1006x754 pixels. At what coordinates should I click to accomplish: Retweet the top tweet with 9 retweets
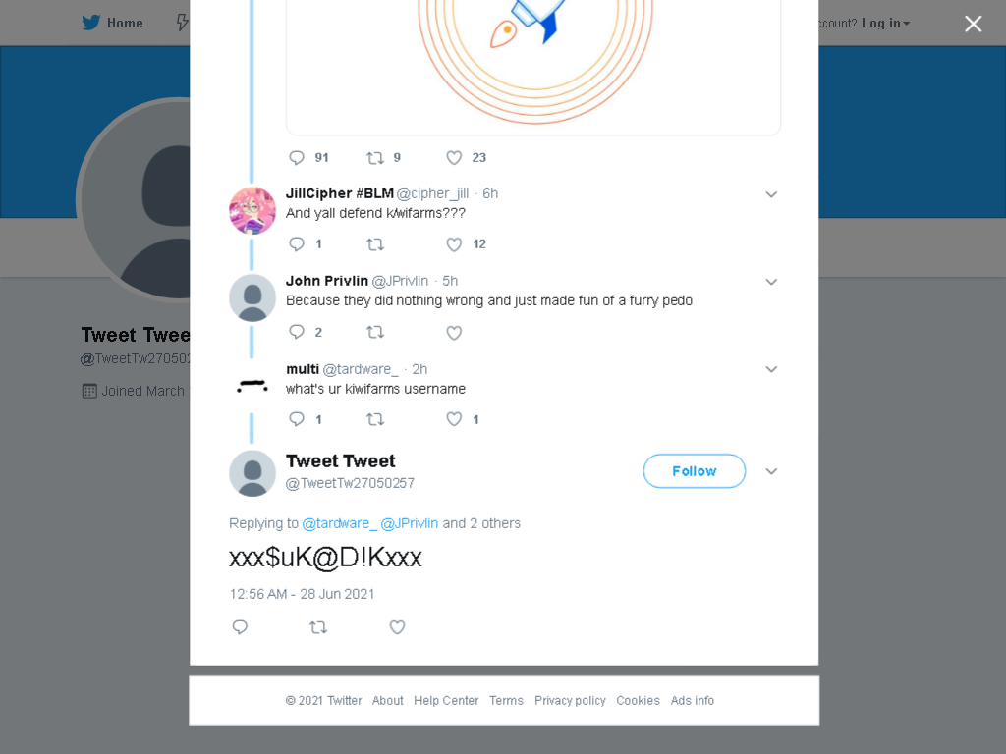pyautogui.click(x=375, y=158)
